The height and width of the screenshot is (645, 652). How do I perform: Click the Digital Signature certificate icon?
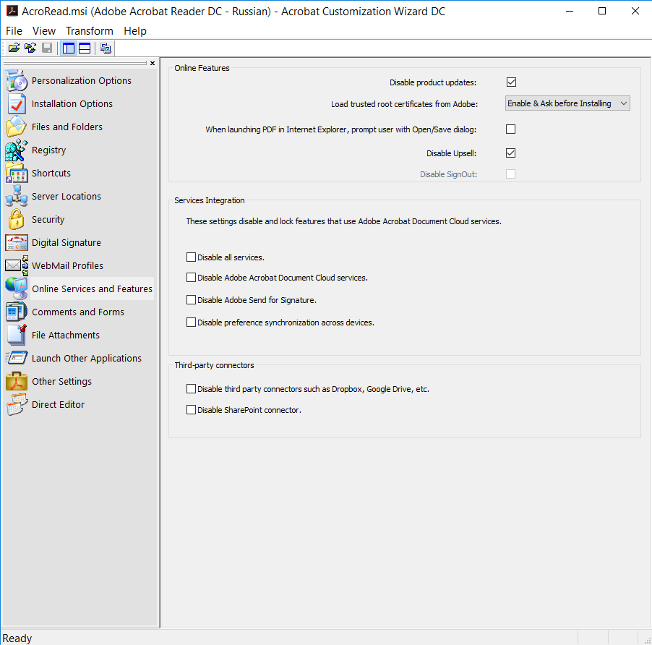pos(17,242)
